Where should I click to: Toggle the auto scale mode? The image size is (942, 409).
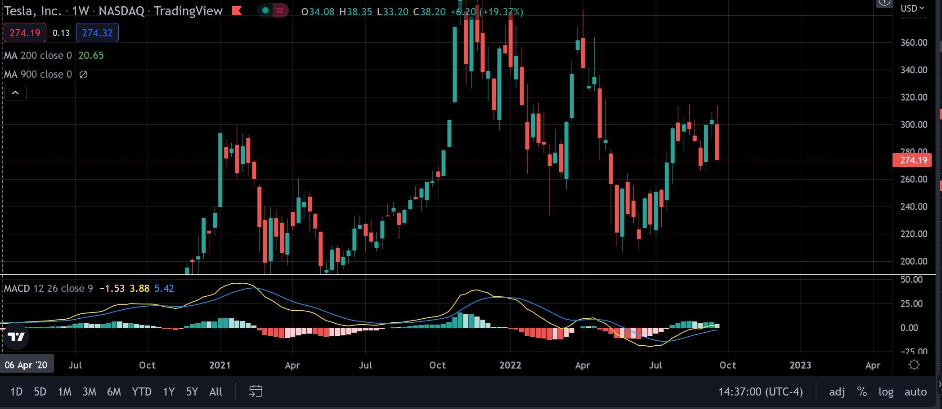pyautogui.click(x=915, y=391)
